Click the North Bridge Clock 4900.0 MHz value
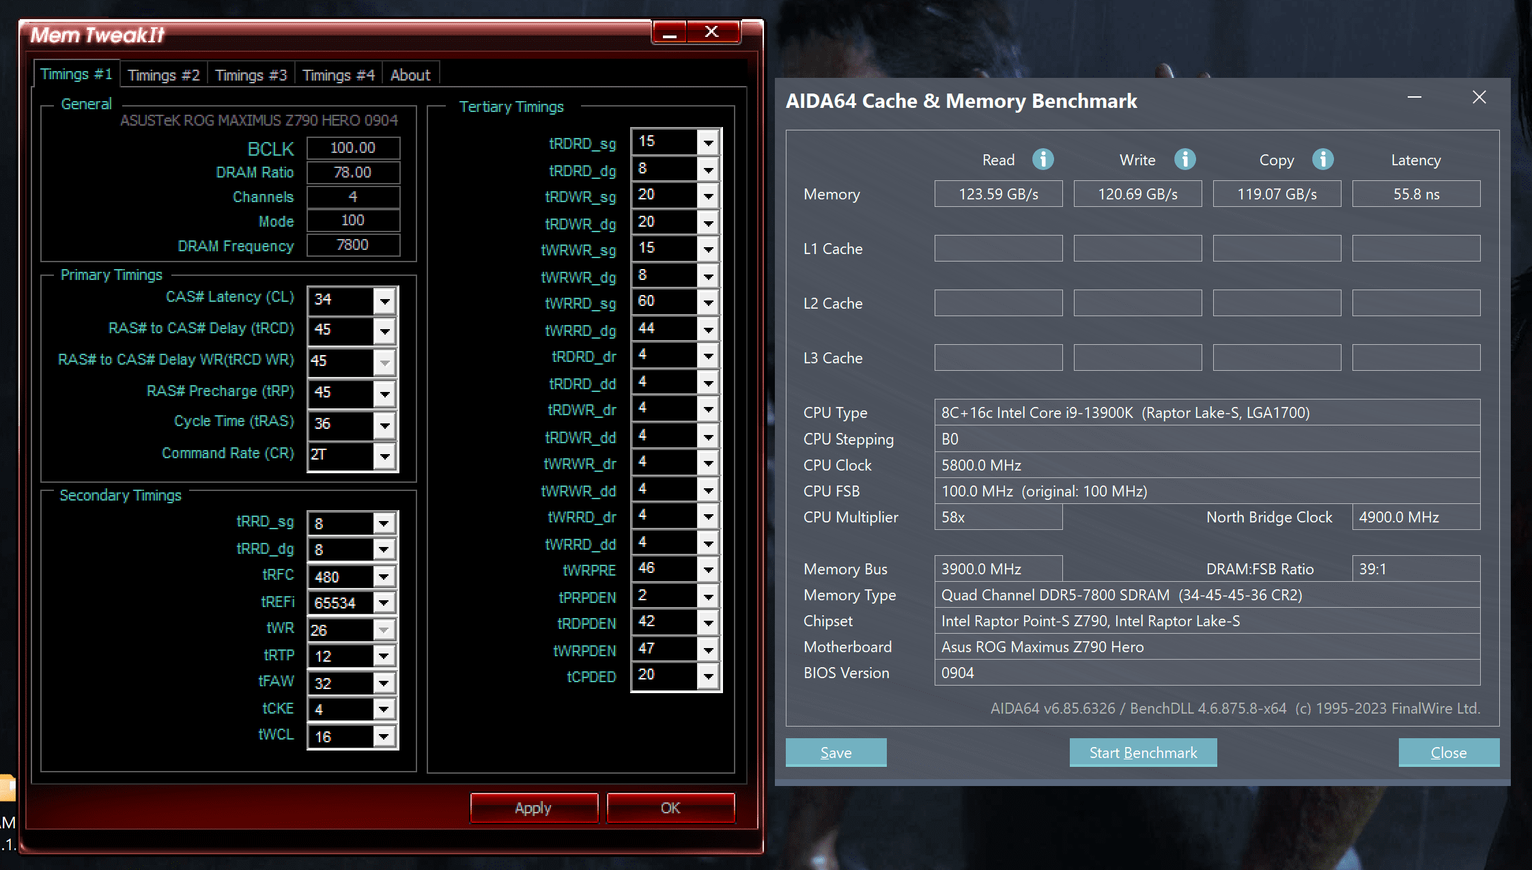Screen dimensions: 1532x870 click(1416, 517)
